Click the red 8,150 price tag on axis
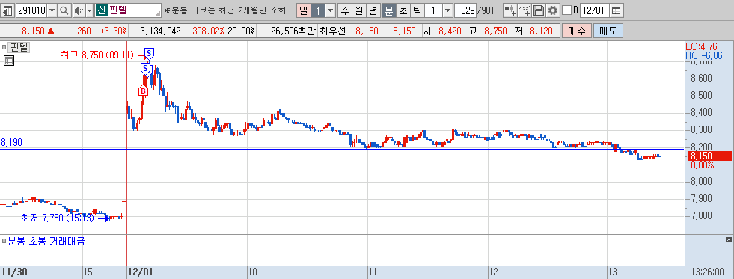The image size is (734, 279). click(x=709, y=156)
